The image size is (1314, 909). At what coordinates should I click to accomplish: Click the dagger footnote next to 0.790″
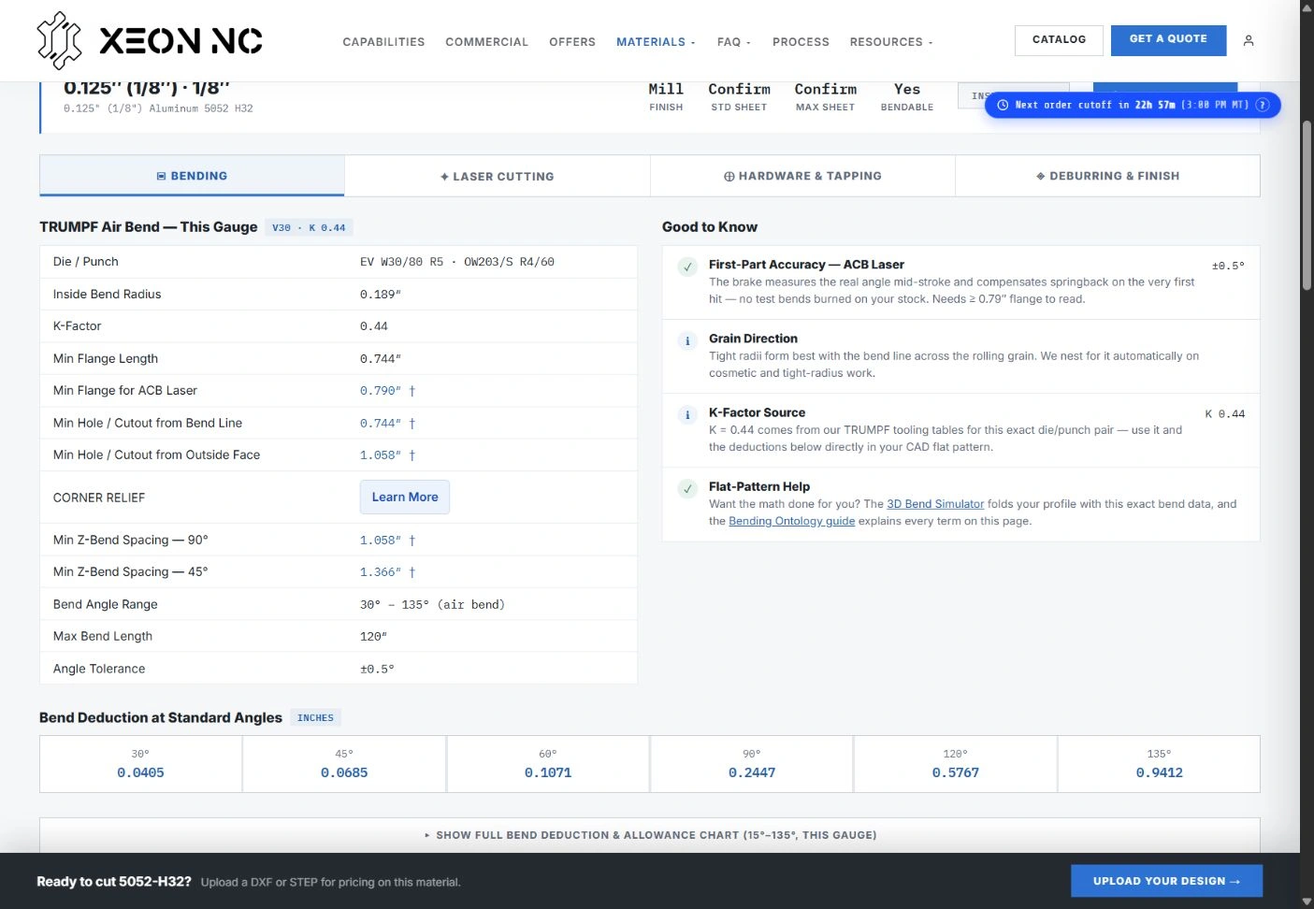coord(412,391)
